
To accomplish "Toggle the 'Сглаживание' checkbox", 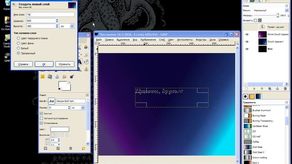I will [x=42, y=123].
